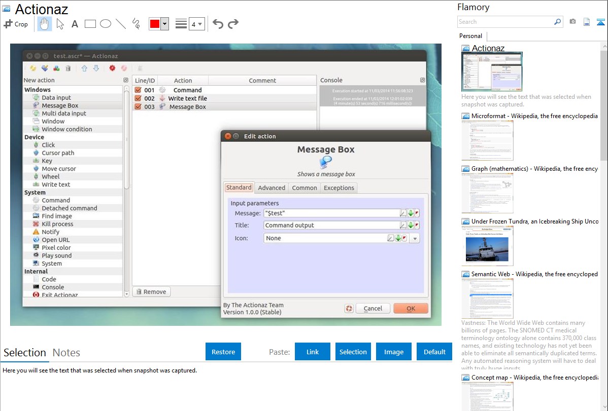Click the camera capture icon in Flamory
Viewport: 608px width, 411px height.
(x=572, y=22)
